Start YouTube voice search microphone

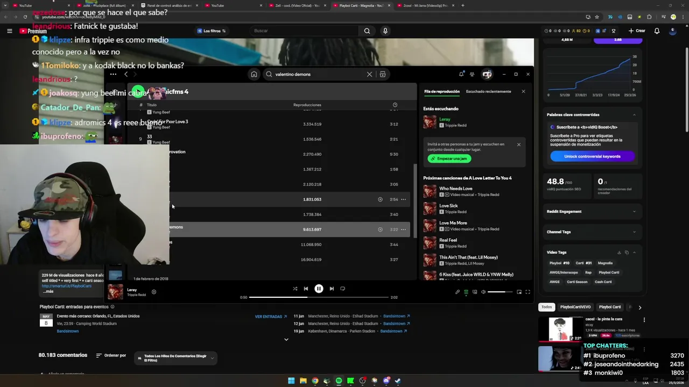click(385, 31)
